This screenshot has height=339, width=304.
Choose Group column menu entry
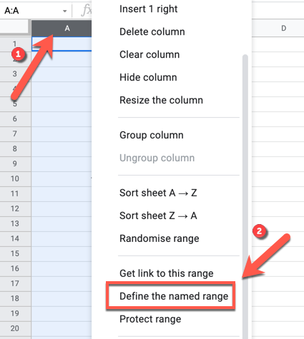(x=152, y=135)
